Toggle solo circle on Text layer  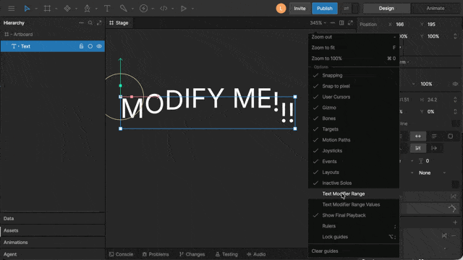click(x=90, y=46)
